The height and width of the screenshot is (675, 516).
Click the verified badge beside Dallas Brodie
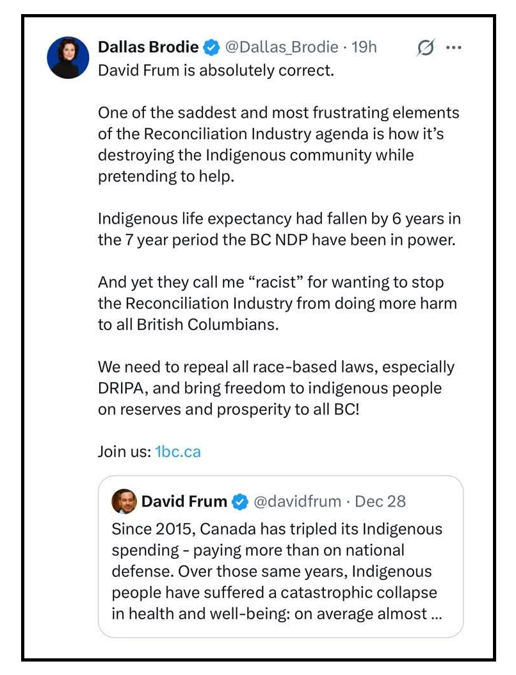[212, 47]
